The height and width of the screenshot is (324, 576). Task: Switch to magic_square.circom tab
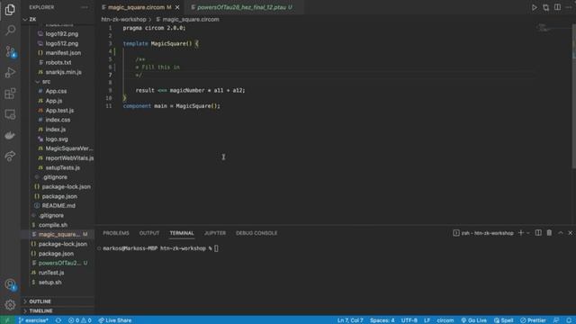pos(139,7)
